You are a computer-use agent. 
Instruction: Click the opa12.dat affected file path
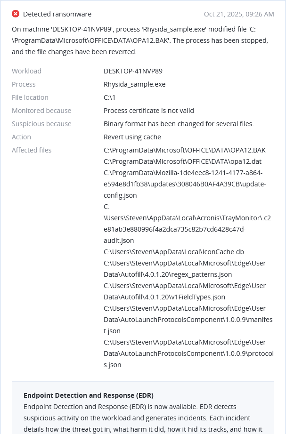(182, 161)
